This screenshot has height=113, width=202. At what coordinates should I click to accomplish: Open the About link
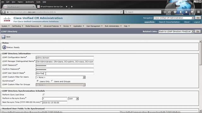pos(187,22)
